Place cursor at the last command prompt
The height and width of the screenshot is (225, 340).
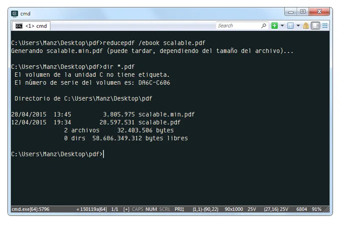[x=103, y=154]
